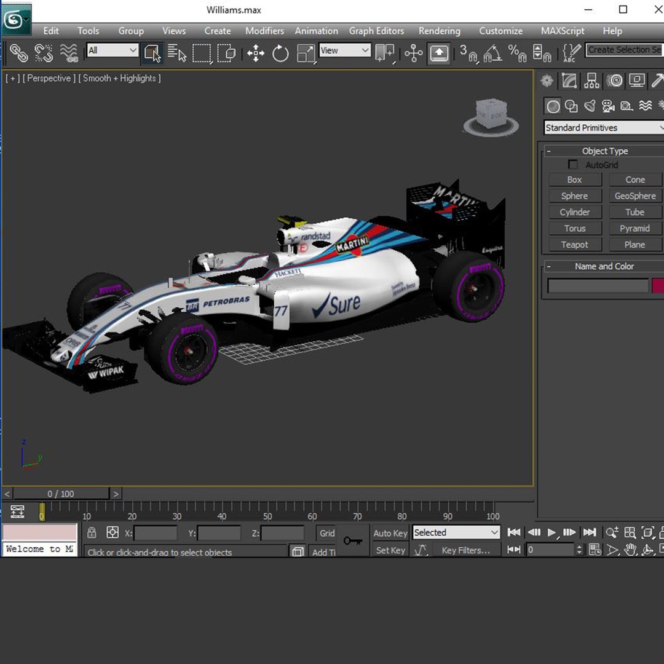The image size is (664, 664).
Task: Click the Select and Uniform Scale tool
Action: [306, 53]
